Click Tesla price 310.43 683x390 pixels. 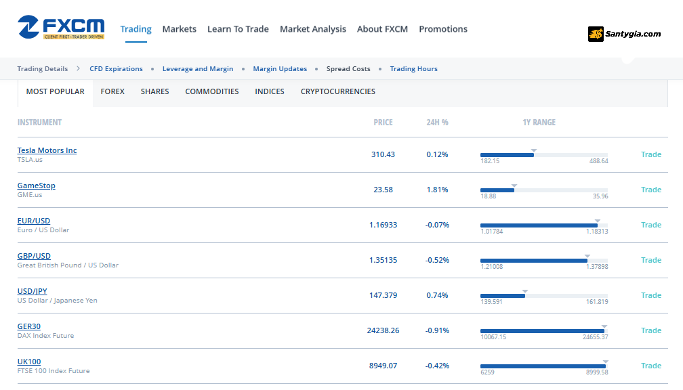point(384,154)
